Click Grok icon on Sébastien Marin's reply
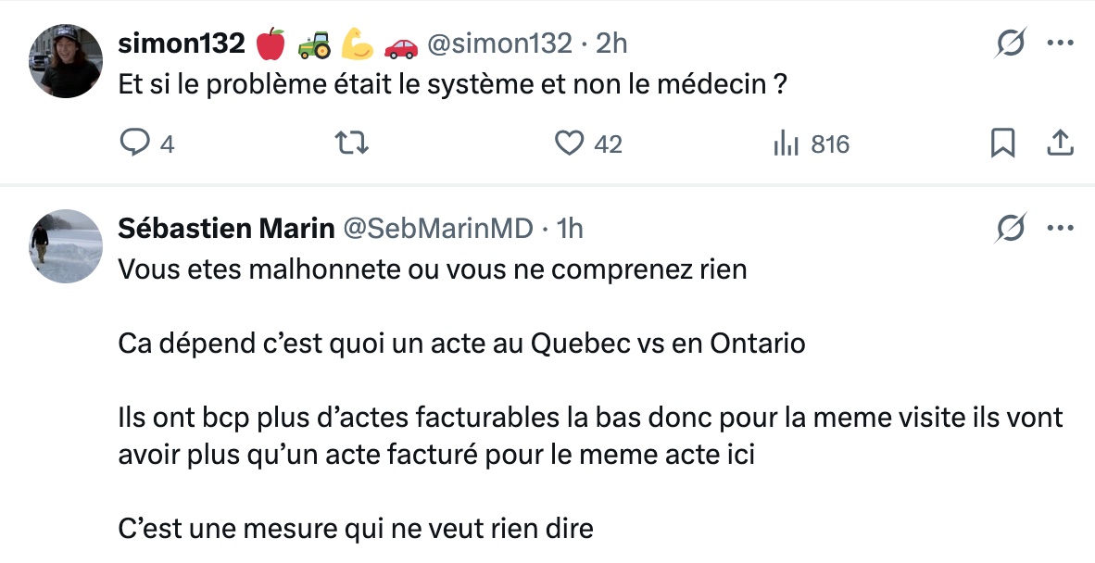Viewport: 1095px width, 563px height. click(1011, 229)
